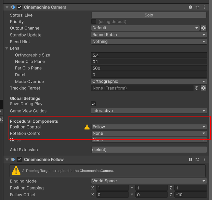
Task: Open the Game View Guides dropdown
Action: [149, 111]
